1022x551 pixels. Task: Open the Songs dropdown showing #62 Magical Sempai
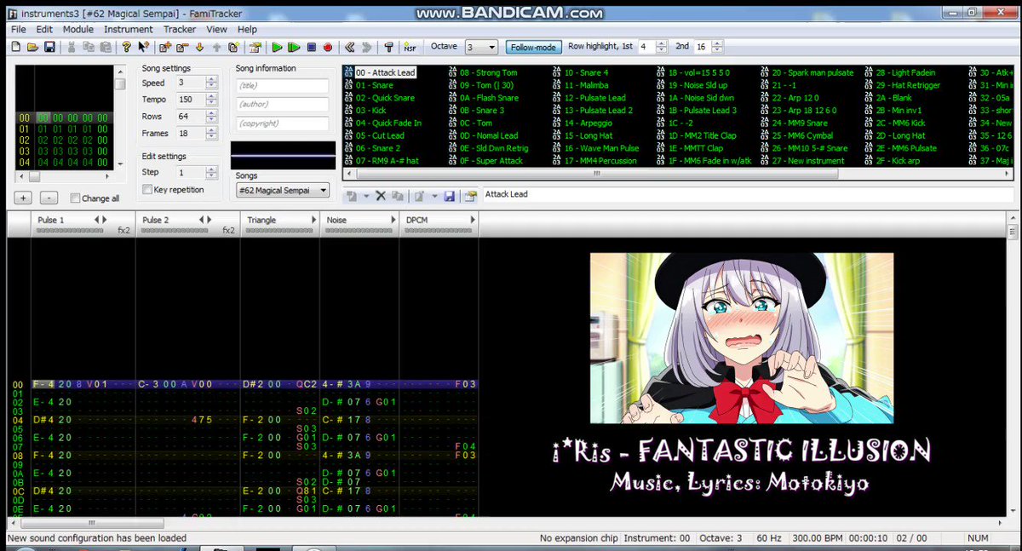[x=283, y=190]
